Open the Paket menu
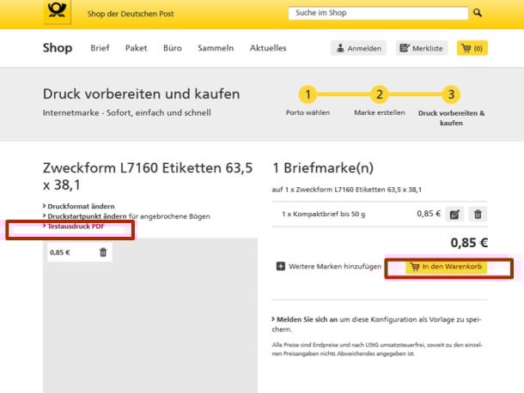The image size is (524, 393). point(136,48)
